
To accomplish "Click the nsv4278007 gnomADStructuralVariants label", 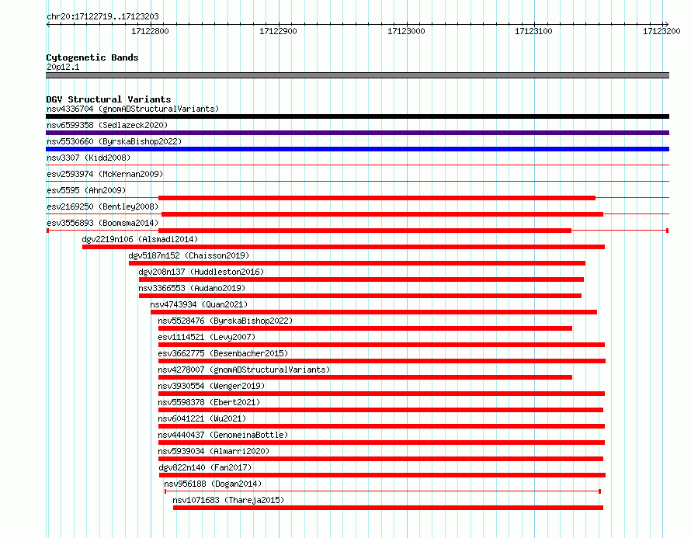I will coord(244,370).
